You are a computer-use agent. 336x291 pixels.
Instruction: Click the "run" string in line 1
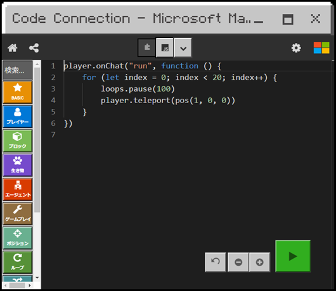tap(140, 66)
